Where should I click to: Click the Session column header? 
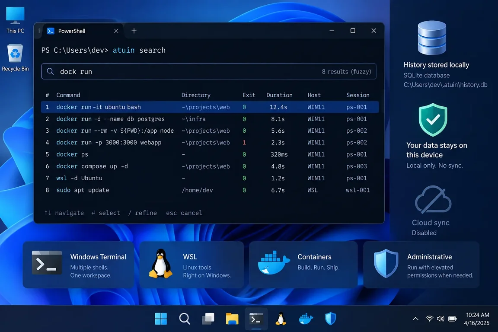[358, 95]
